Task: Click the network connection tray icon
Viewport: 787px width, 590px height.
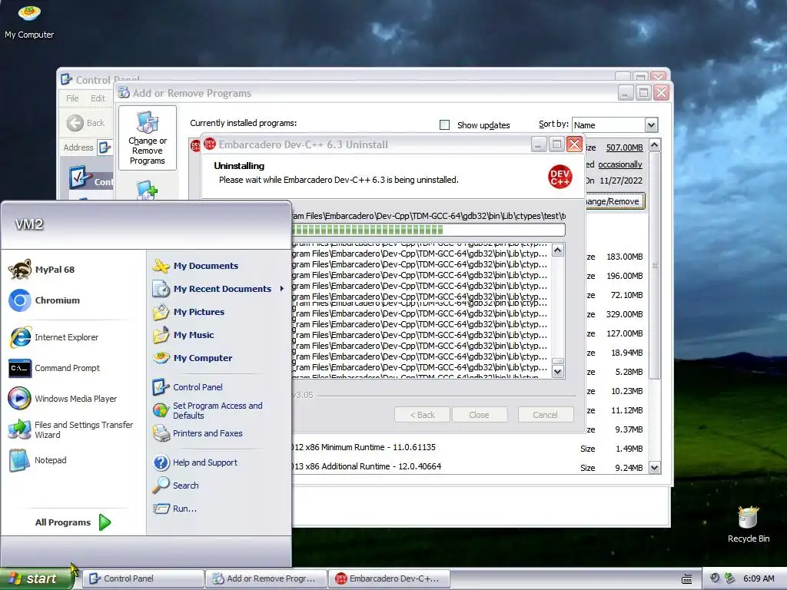Action: [730, 578]
